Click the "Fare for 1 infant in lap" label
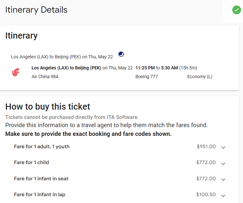243x203 pixels. click(x=39, y=195)
